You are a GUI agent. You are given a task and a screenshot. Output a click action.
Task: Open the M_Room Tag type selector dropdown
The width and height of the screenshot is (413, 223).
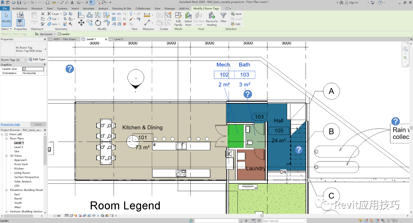[x=45, y=49]
